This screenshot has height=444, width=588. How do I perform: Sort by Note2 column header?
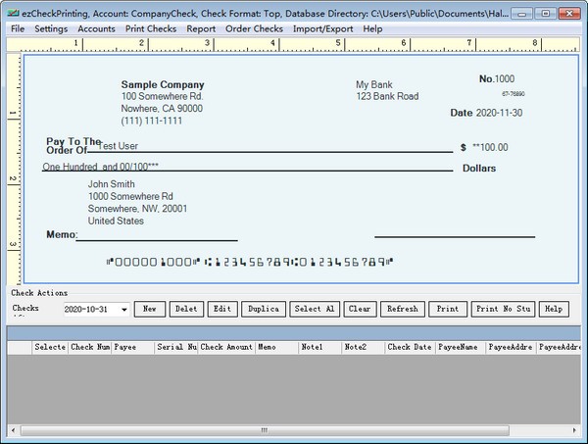pyautogui.click(x=364, y=347)
